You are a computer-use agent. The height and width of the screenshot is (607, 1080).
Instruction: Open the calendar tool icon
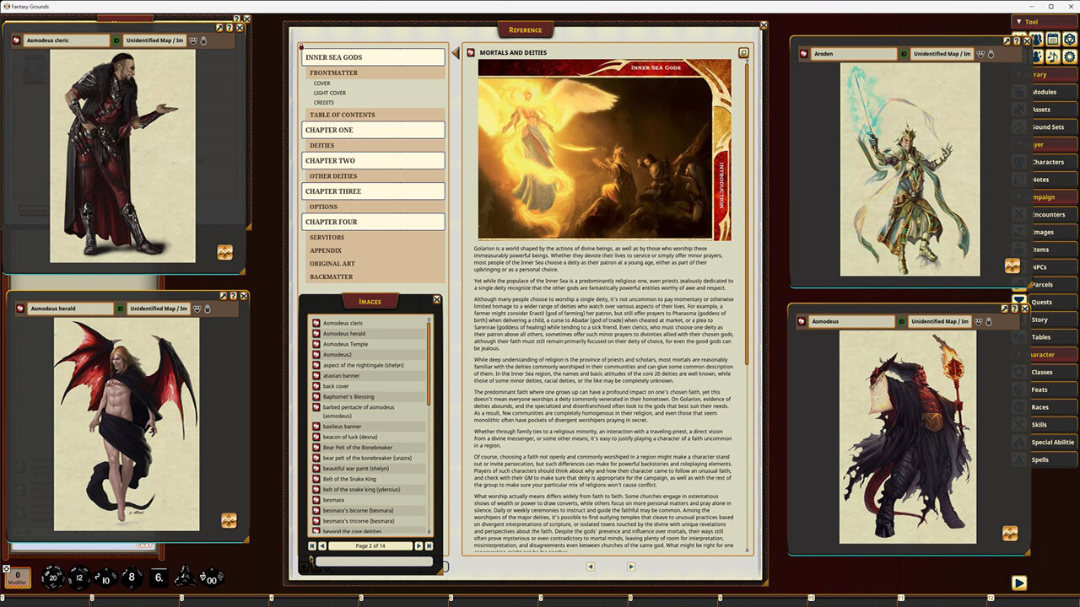1052,39
